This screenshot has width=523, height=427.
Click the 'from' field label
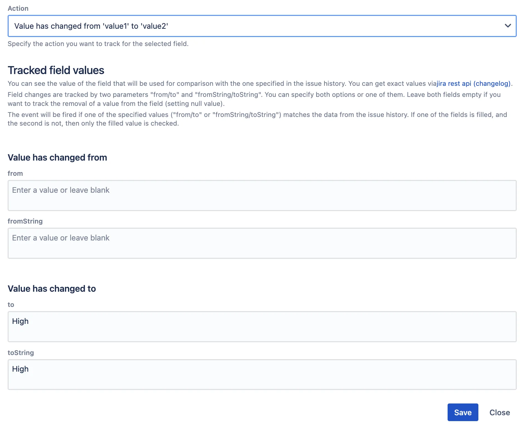(x=15, y=173)
